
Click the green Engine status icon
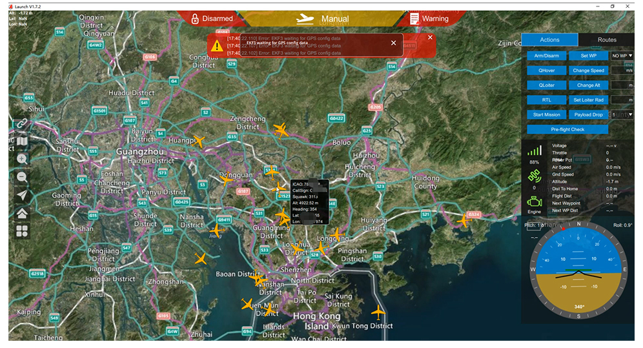(534, 203)
